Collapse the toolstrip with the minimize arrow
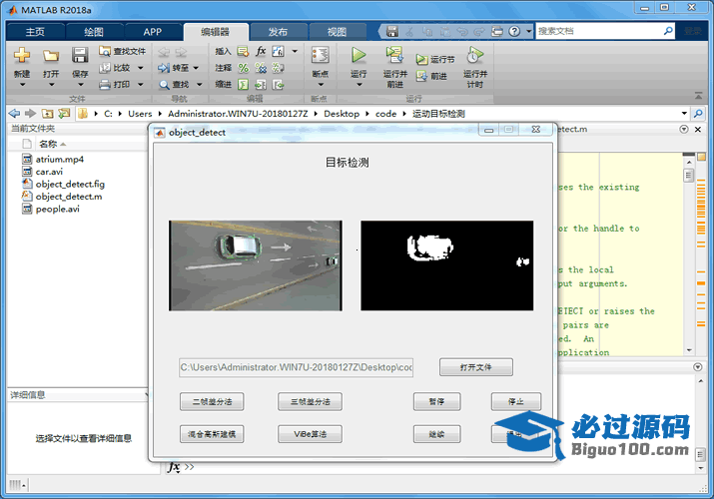714x499 pixels. (698, 96)
